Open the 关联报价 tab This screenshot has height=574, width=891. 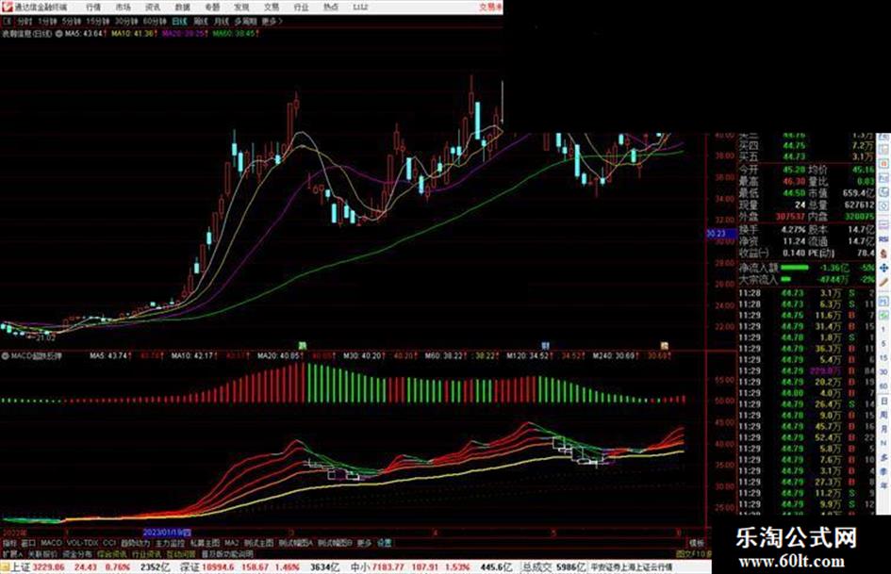coord(42,553)
